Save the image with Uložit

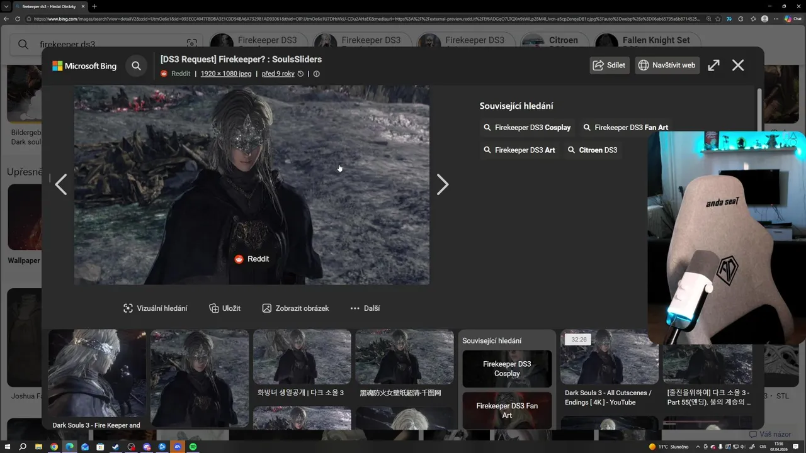coord(225,308)
